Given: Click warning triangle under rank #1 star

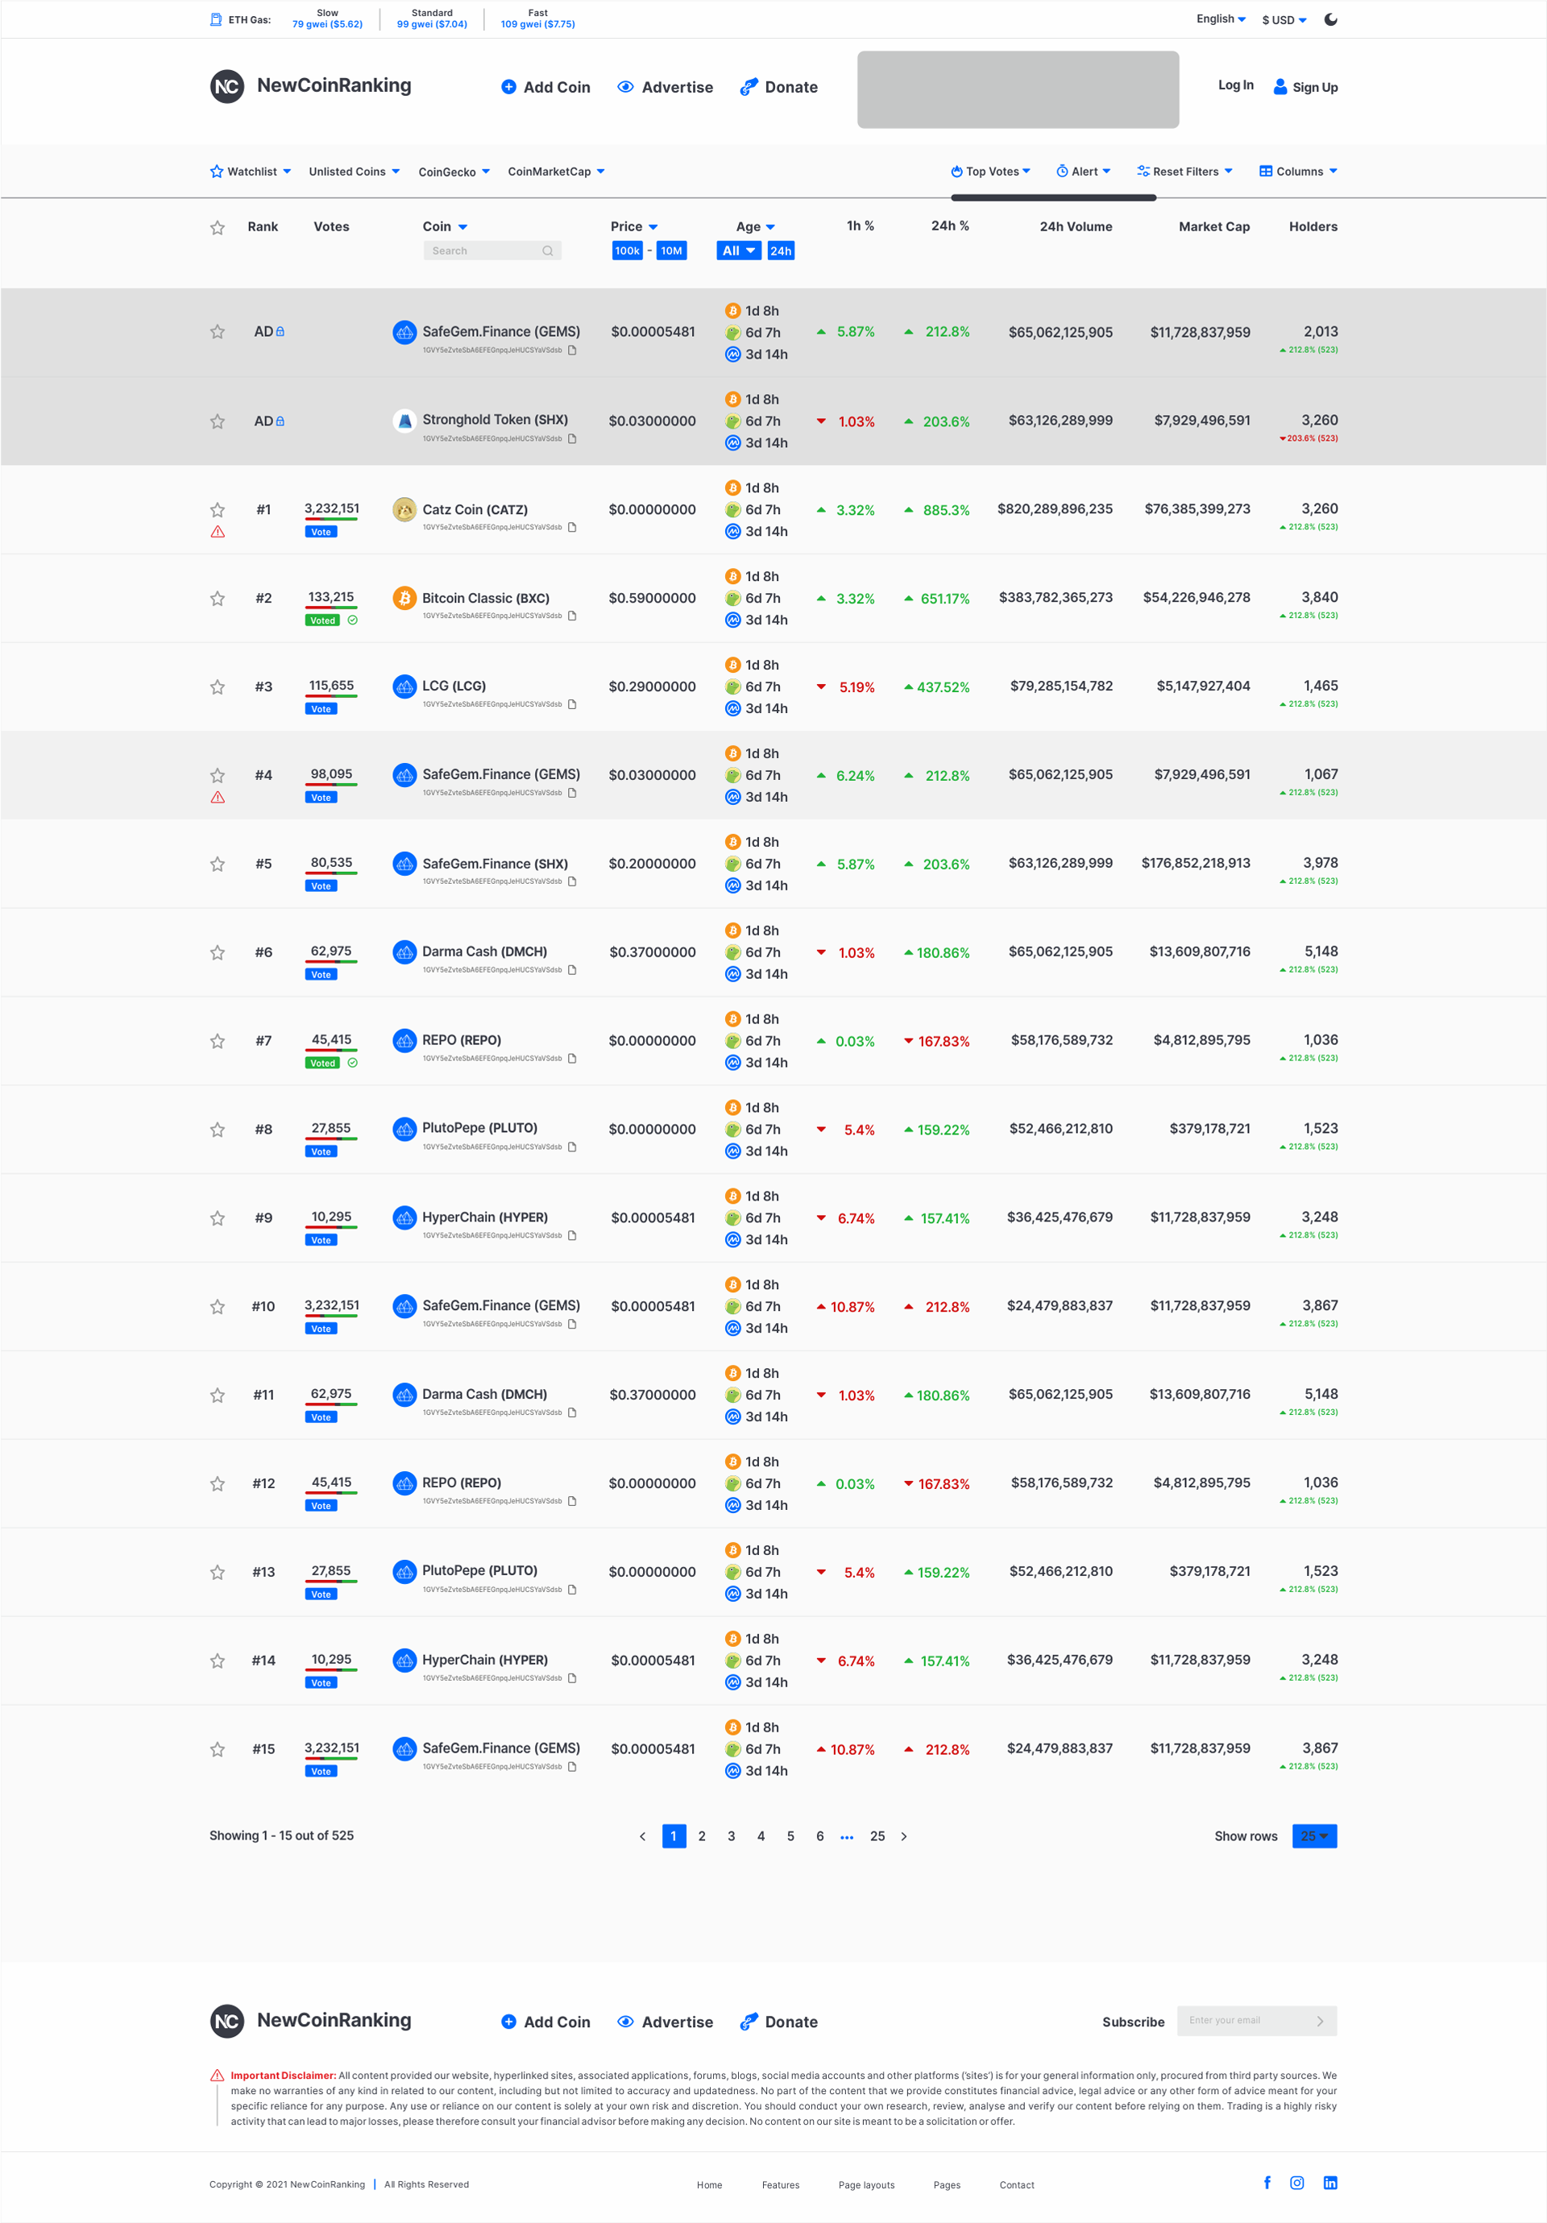Looking at the screenshot, I should (218, 533).
